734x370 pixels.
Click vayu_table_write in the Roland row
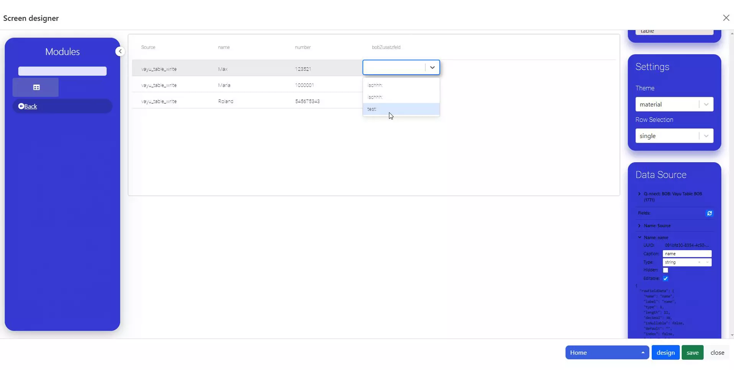tap(159, 101)
